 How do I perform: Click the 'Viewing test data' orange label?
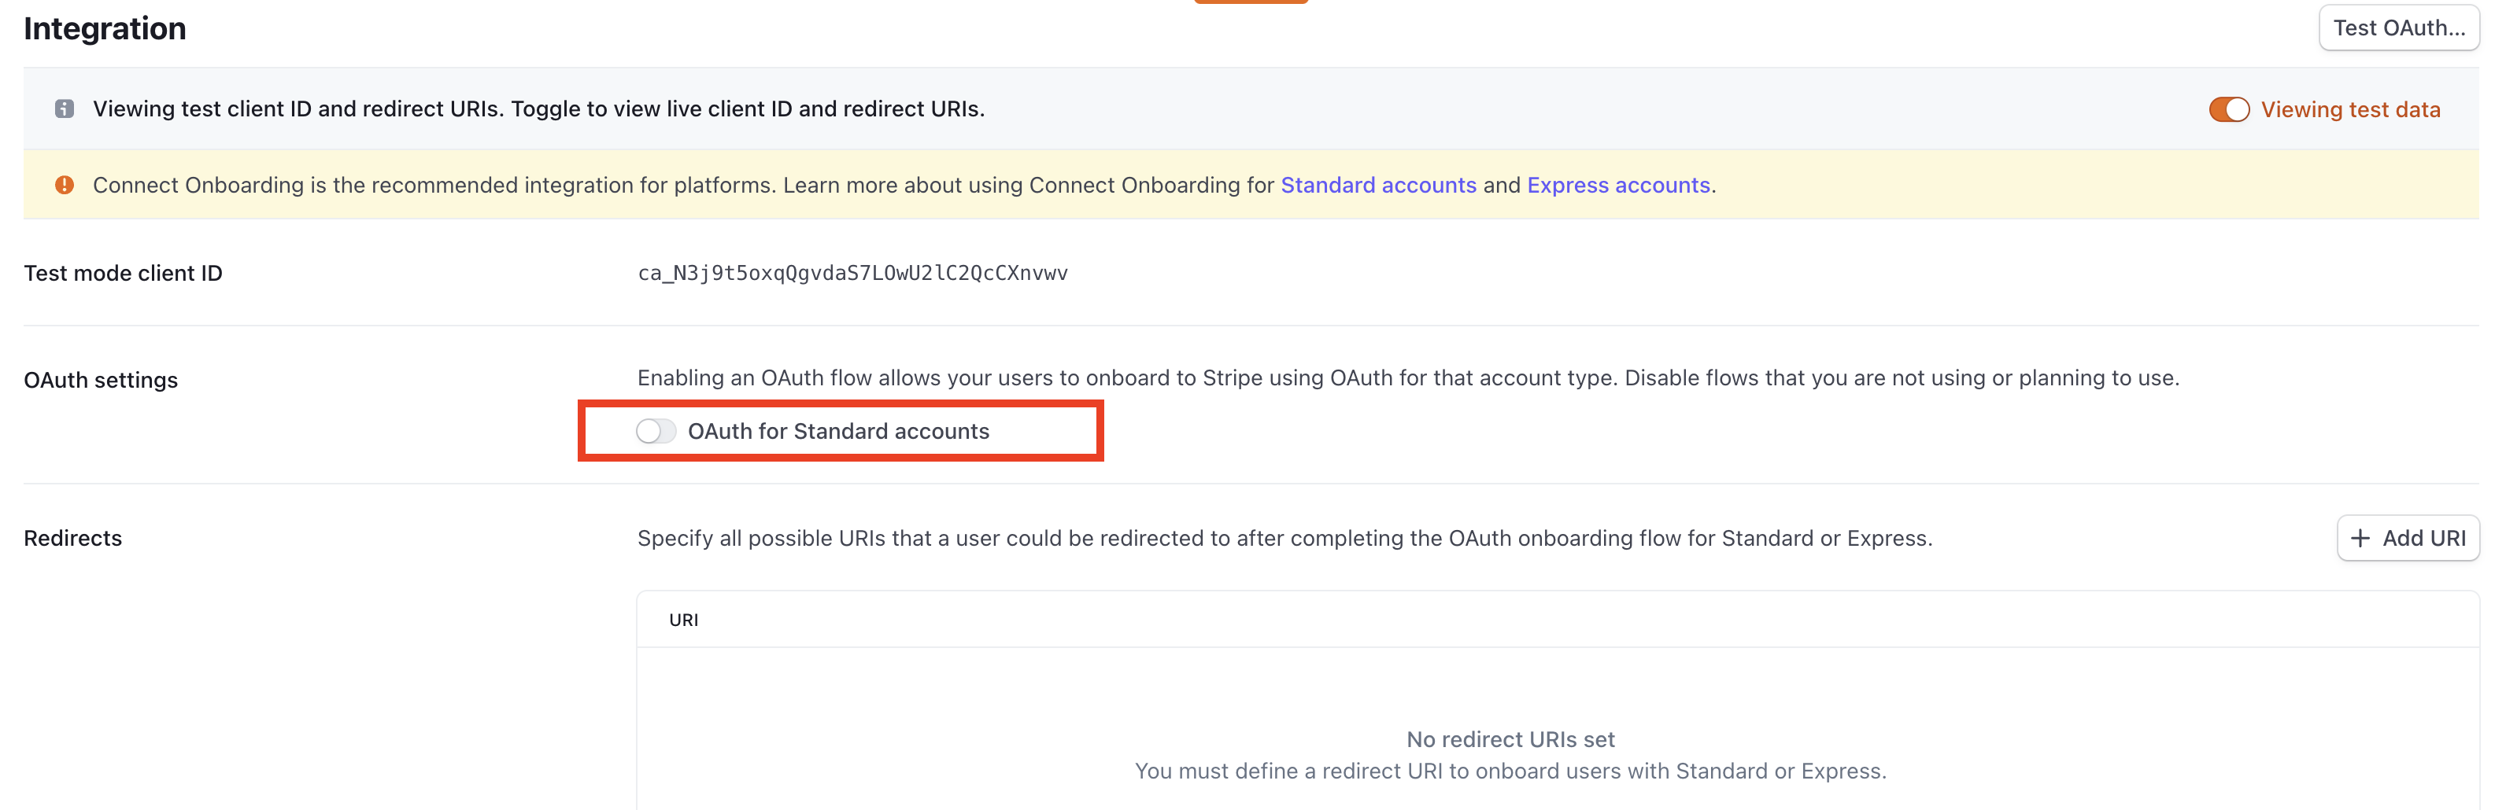click(2349, 109)
